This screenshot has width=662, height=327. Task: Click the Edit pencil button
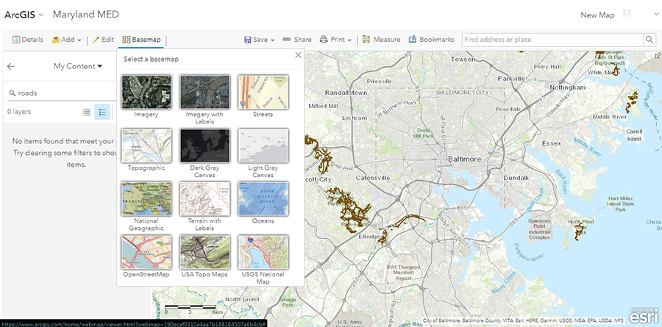tap(104, 40)
